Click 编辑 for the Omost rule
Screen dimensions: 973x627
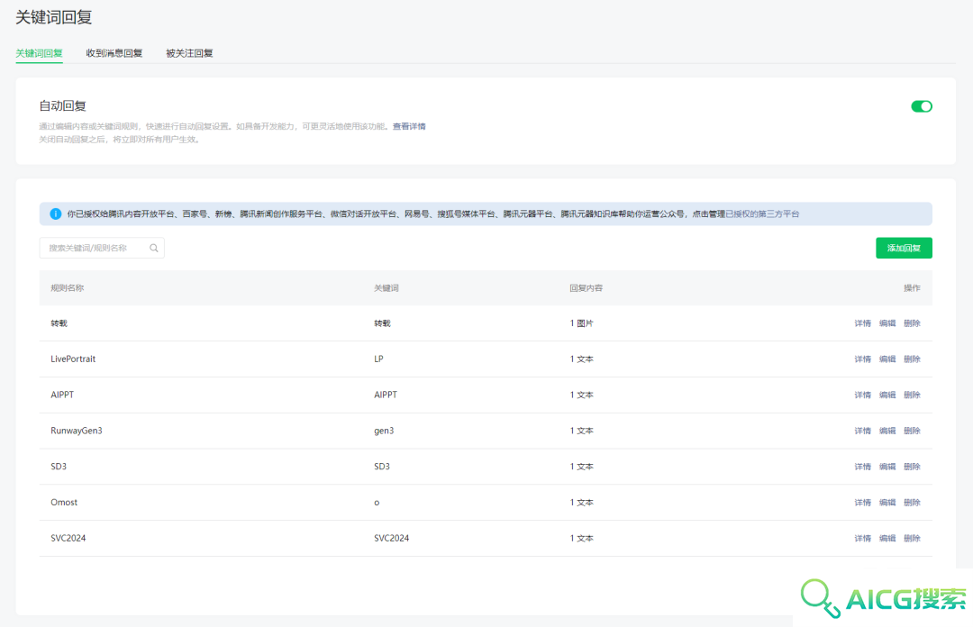[x=887, y=503]
